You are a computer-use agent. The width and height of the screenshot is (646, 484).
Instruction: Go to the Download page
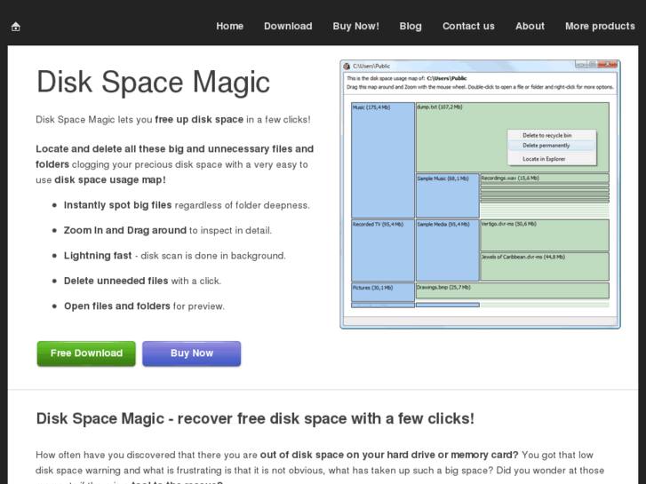pyautogui.click(x=288, y=26)
